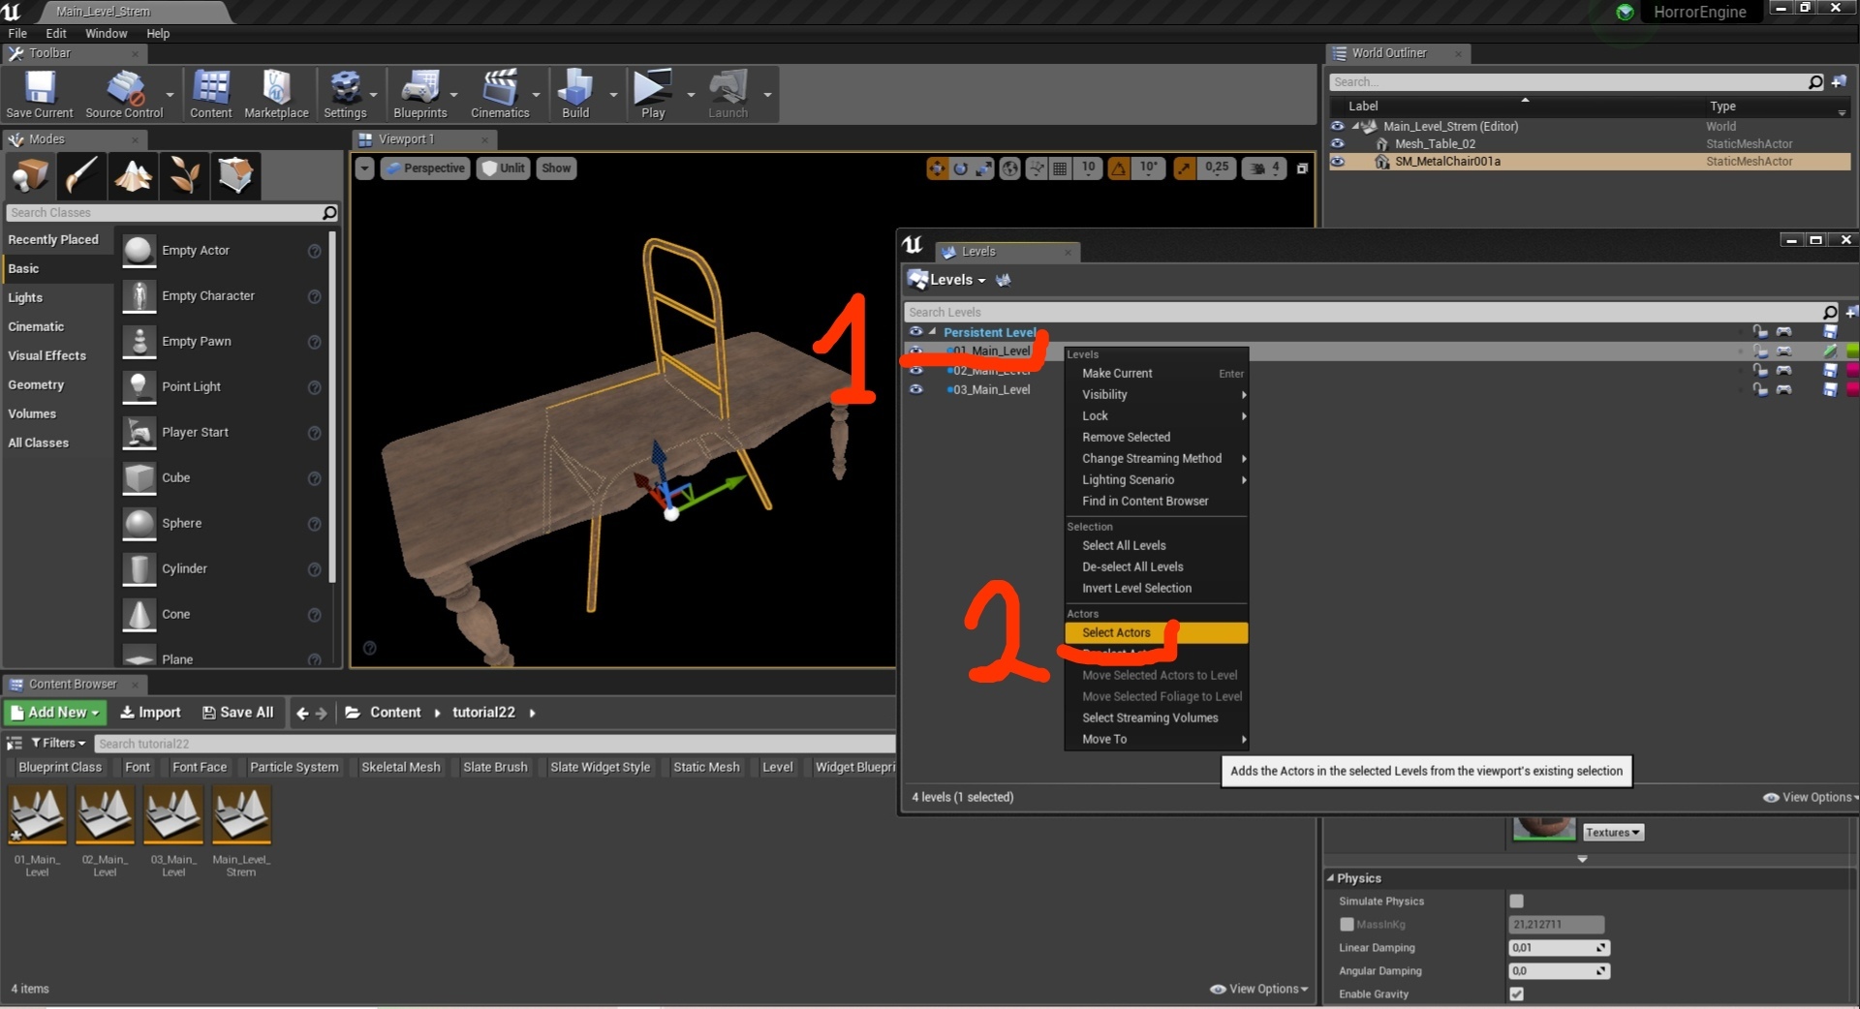Viewport: 1860px width, 1009px height.
Task: Open the Marketplace toolbar icon
Action: point(276,94)
